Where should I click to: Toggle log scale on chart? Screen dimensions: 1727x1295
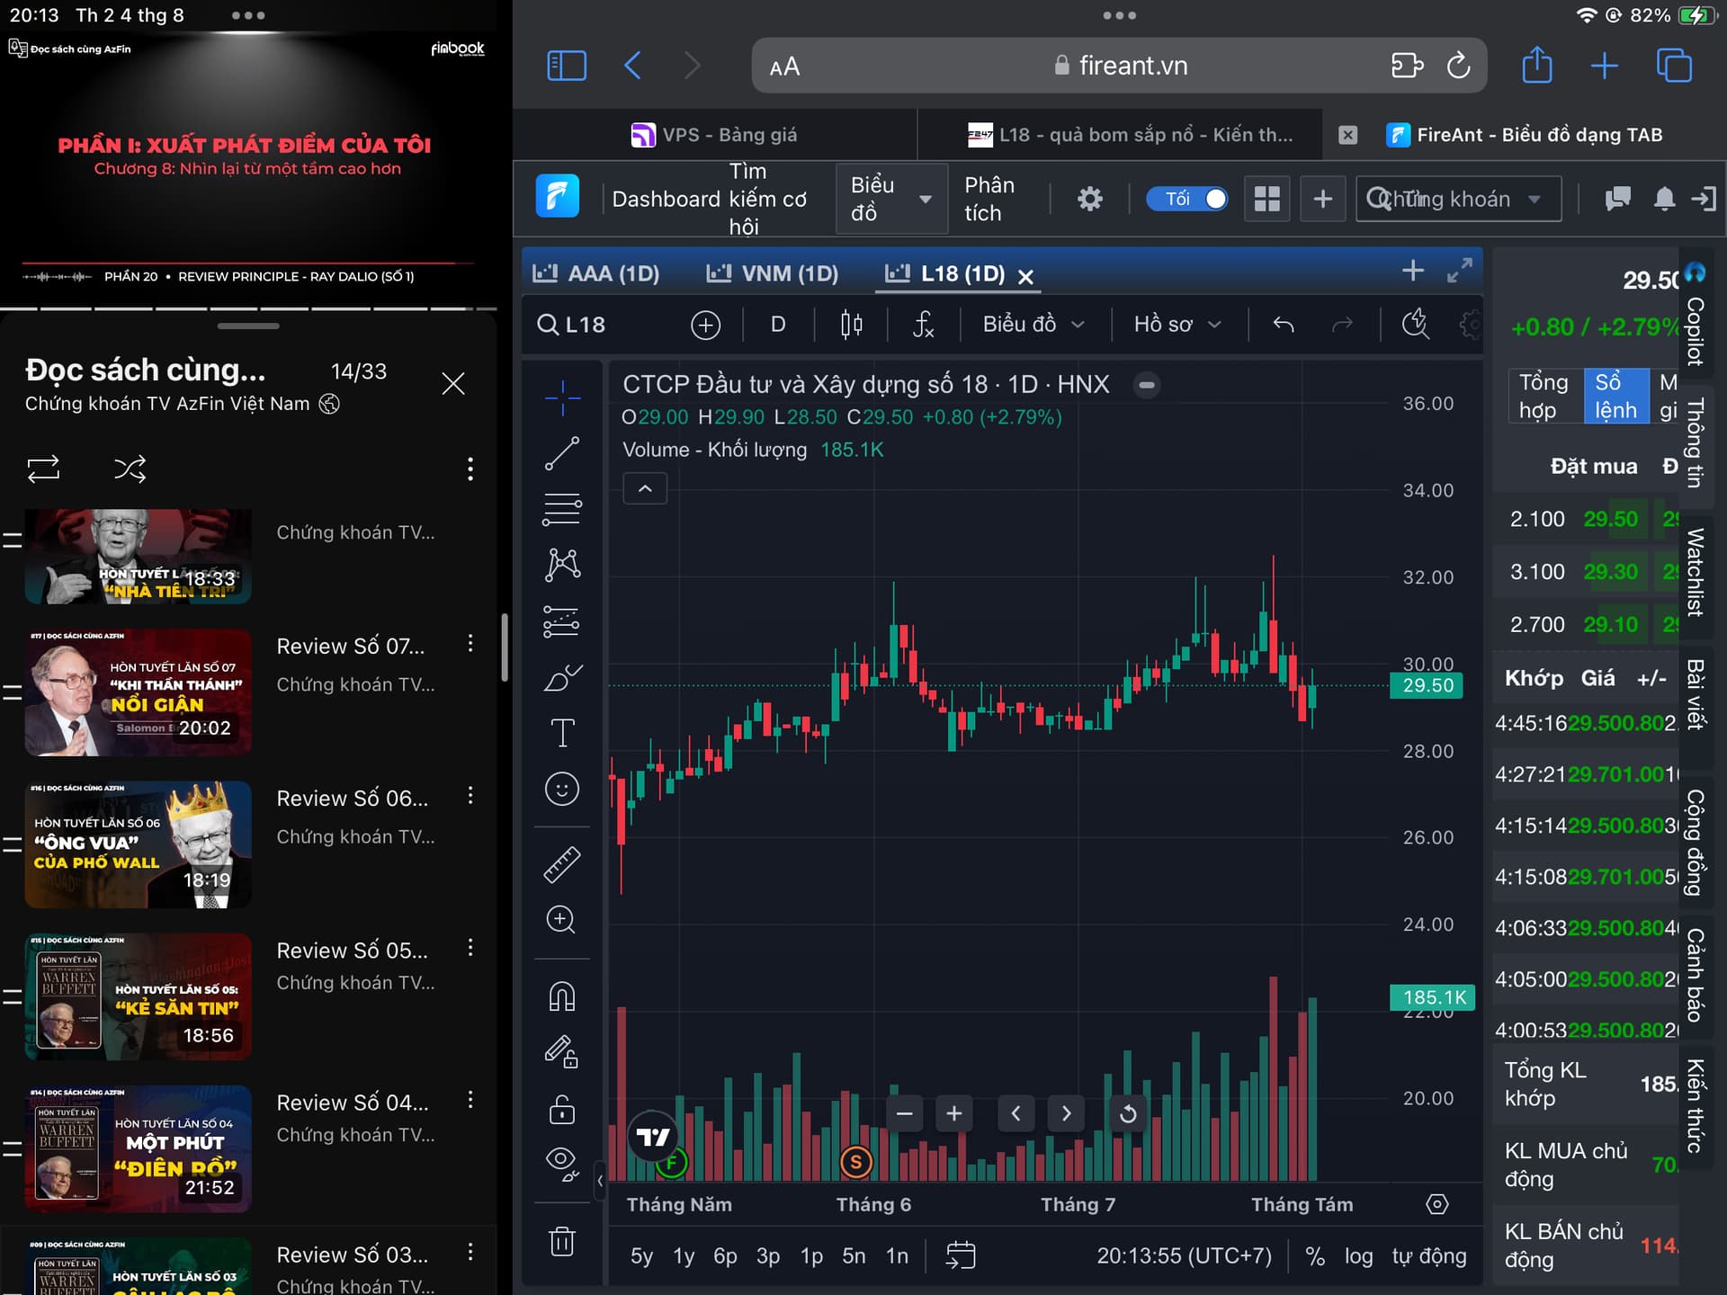1358,1255
